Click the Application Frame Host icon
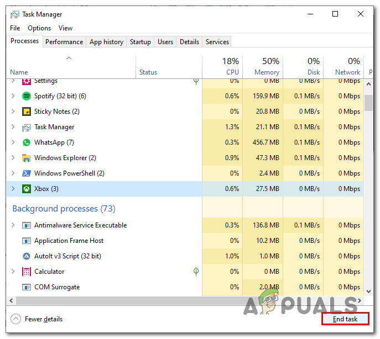 (27, 241)
